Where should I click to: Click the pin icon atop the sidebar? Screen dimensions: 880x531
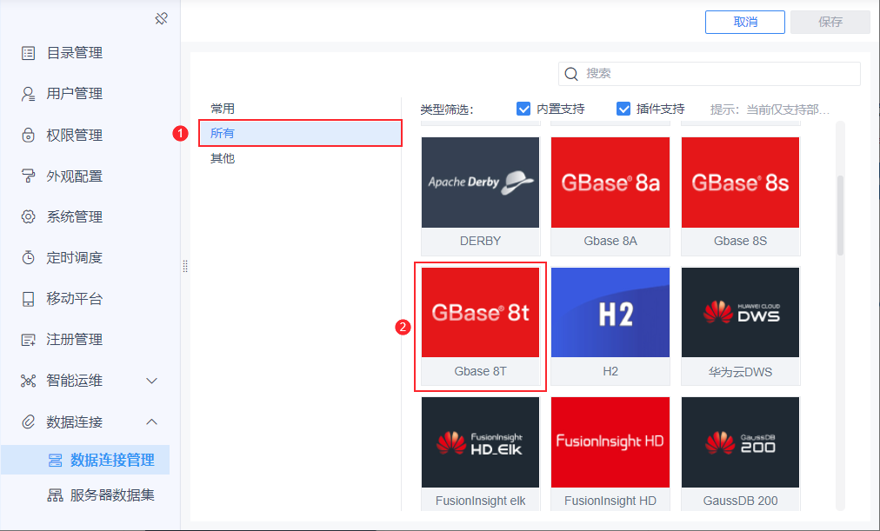pyautogui.click(x=162, y=19)
